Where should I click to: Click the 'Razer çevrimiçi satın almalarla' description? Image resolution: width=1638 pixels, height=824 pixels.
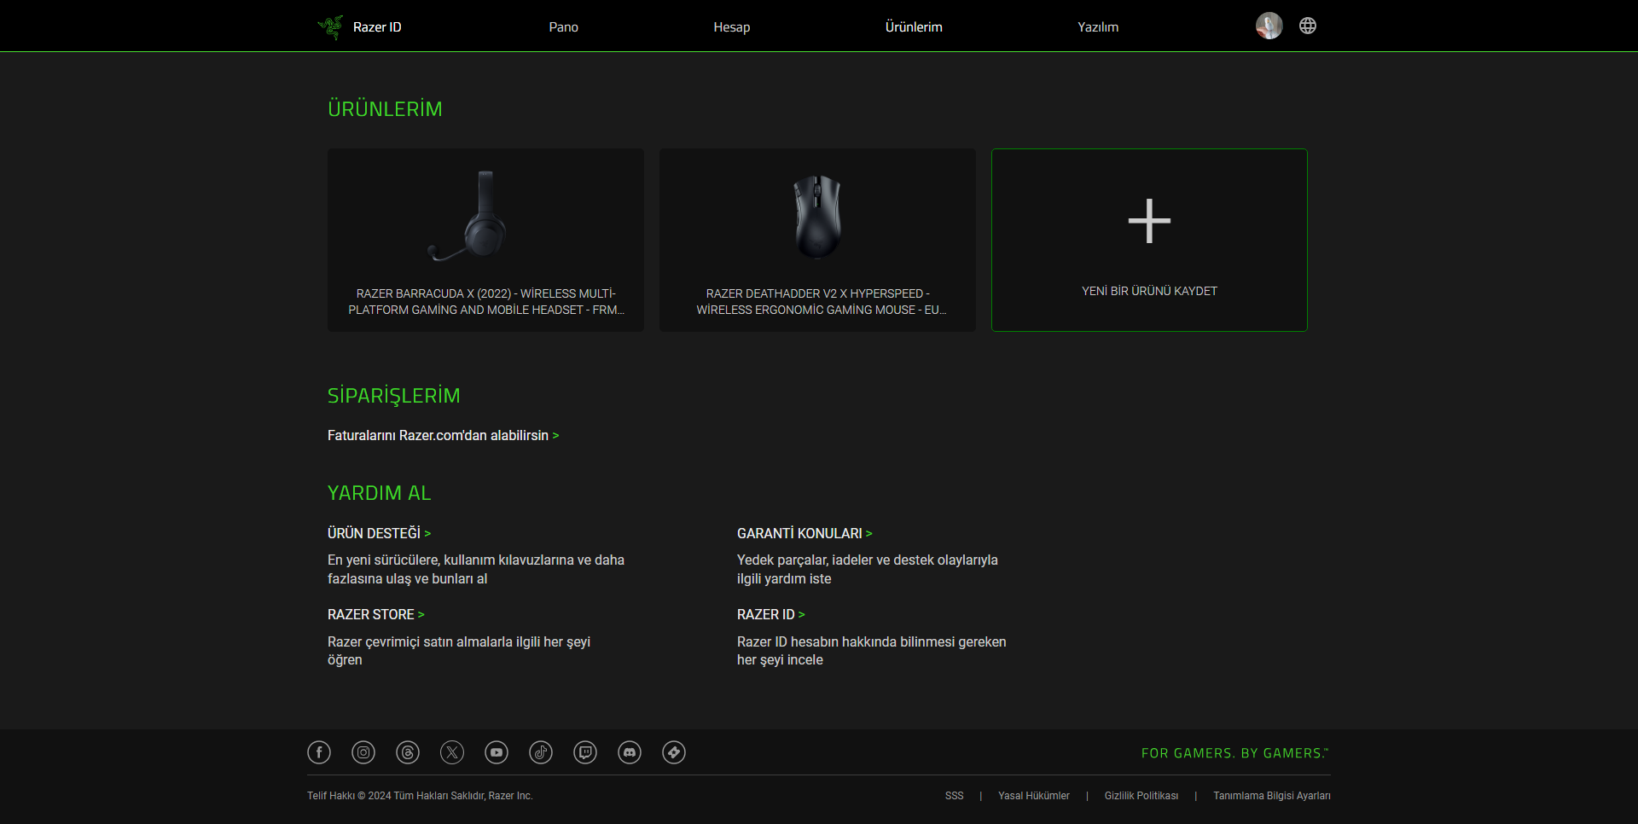[x=459, y=651]
